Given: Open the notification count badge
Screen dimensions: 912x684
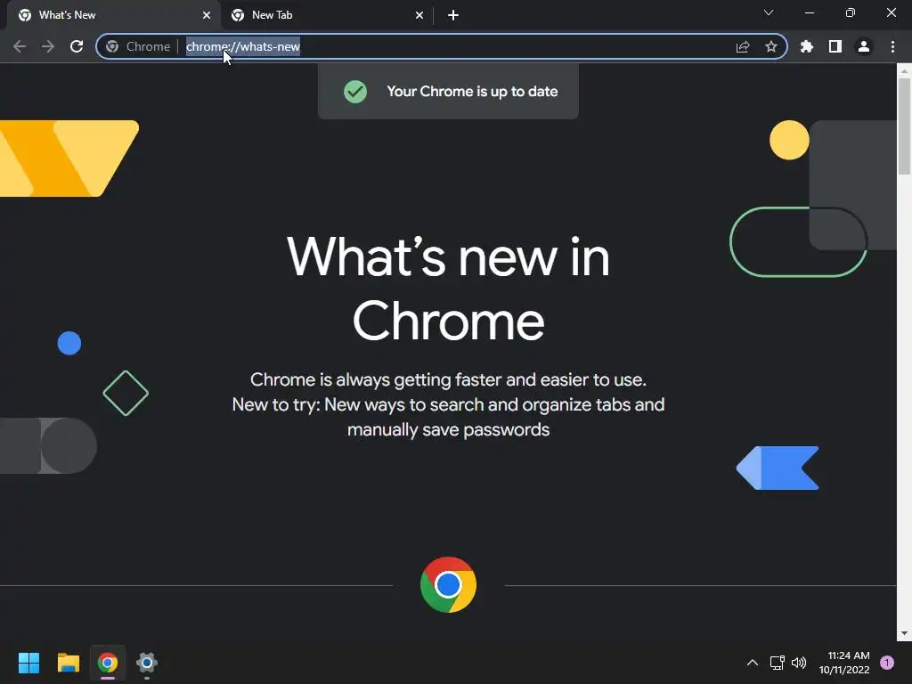Looking at the screenshot, I should tap(887, 663).
